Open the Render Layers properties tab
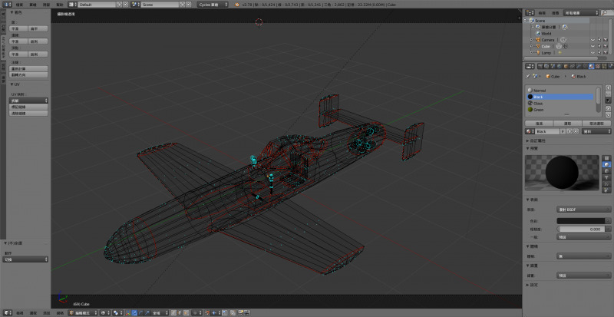This screenshot has height=317, width=614. point(546,67)
